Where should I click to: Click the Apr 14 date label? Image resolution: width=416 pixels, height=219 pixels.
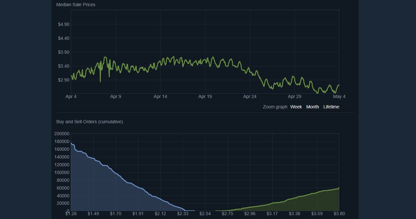click(x=160, y=96)
